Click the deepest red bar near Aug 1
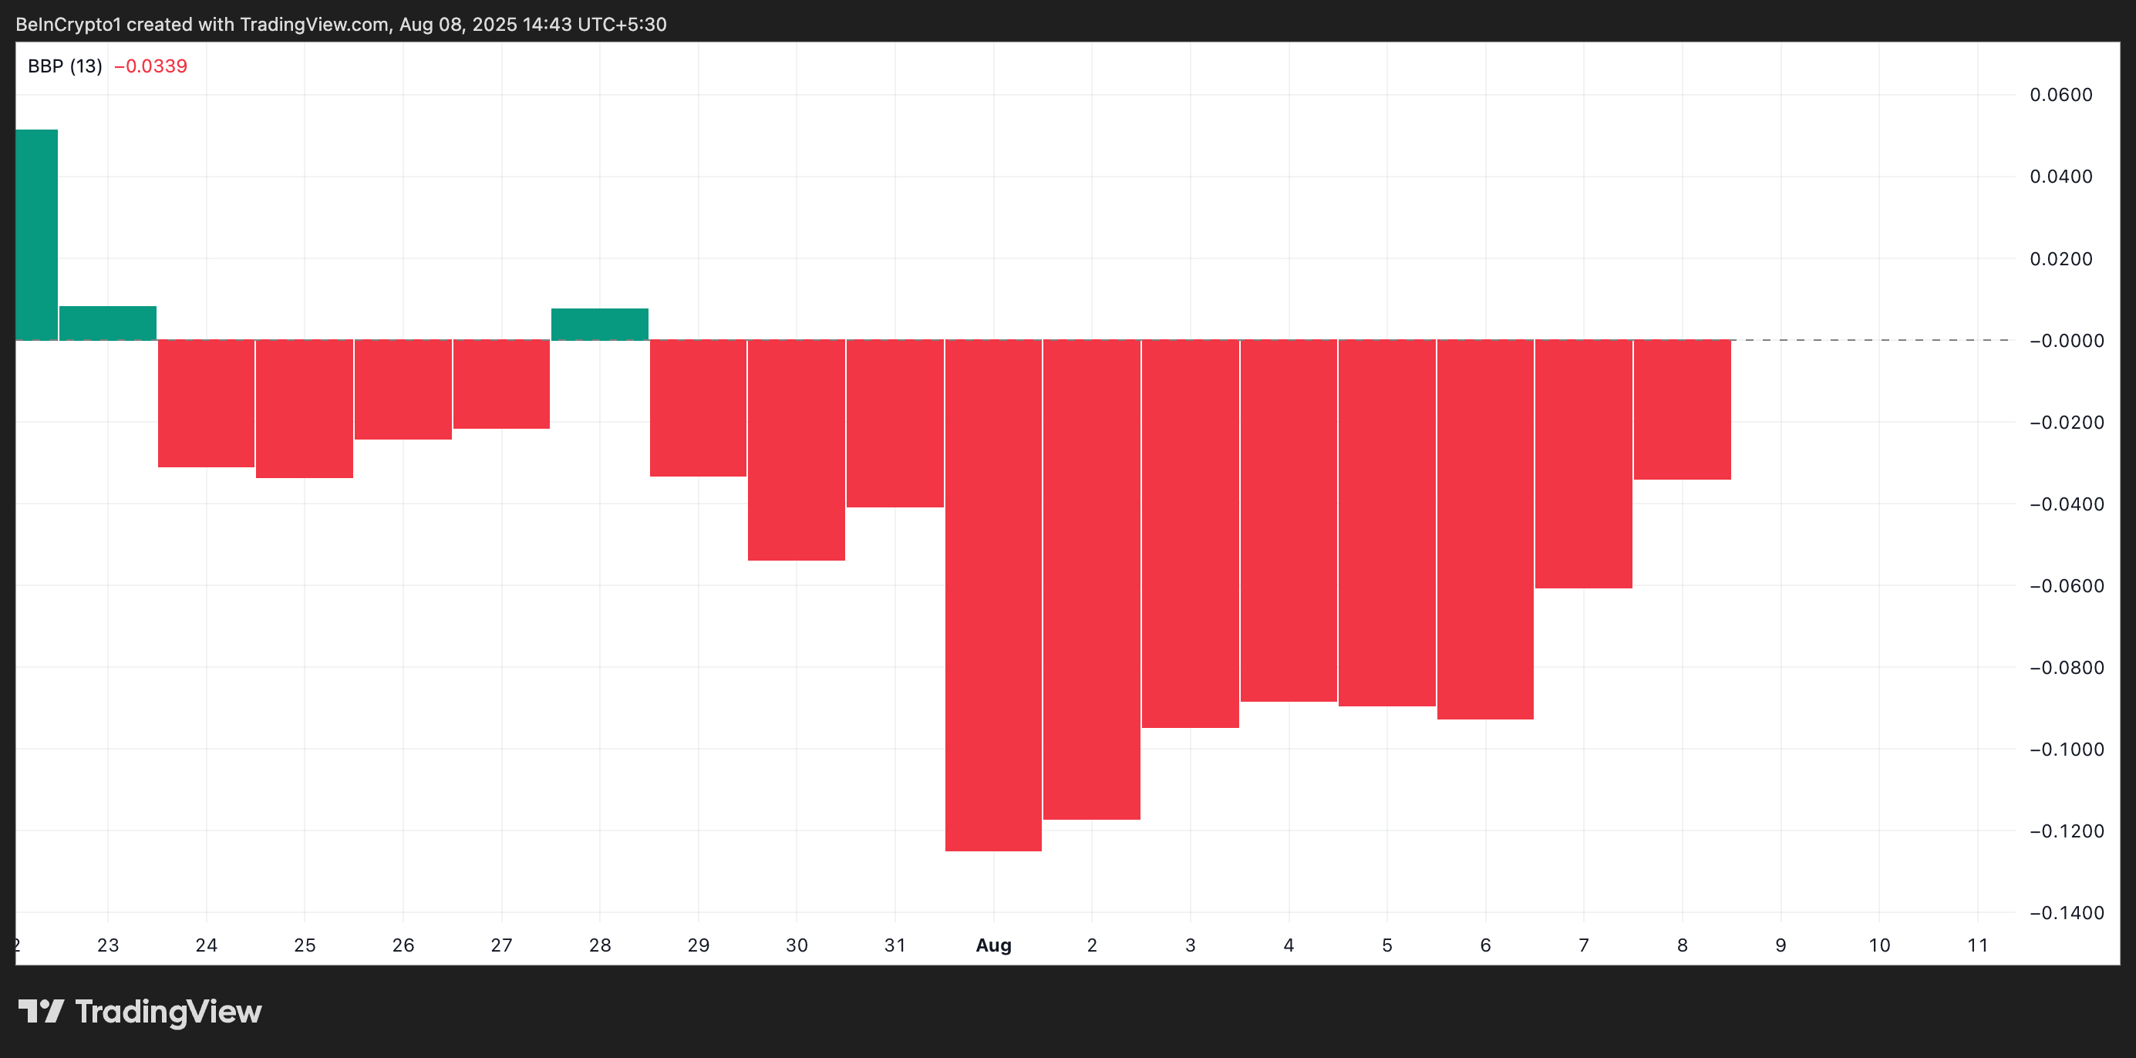 [993, 597]
